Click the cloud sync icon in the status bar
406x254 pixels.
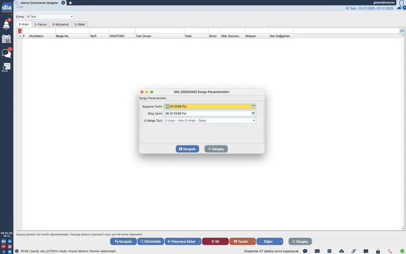click(341, 251)
